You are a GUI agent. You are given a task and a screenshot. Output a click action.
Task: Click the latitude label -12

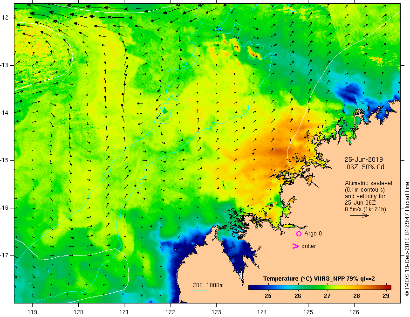5,18
